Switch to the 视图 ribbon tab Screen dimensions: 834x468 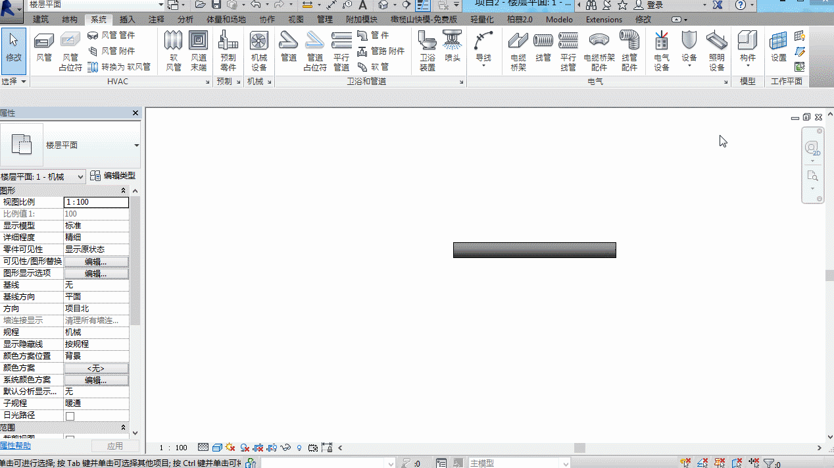297,20
